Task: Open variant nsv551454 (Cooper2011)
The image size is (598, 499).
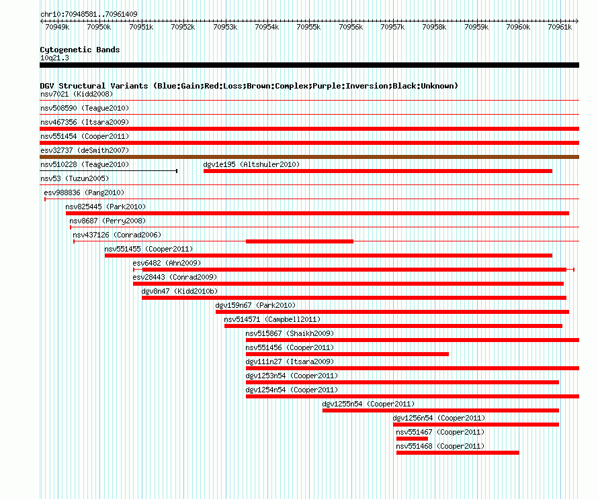Action: click(85, 136)
